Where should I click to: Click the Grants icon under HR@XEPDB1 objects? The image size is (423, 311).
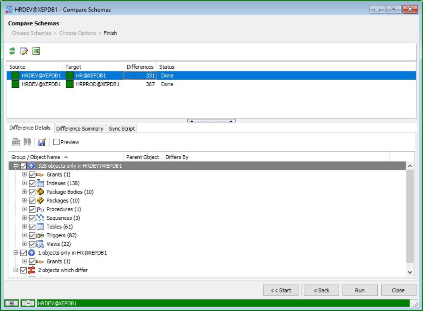click(x=40, y=262)
